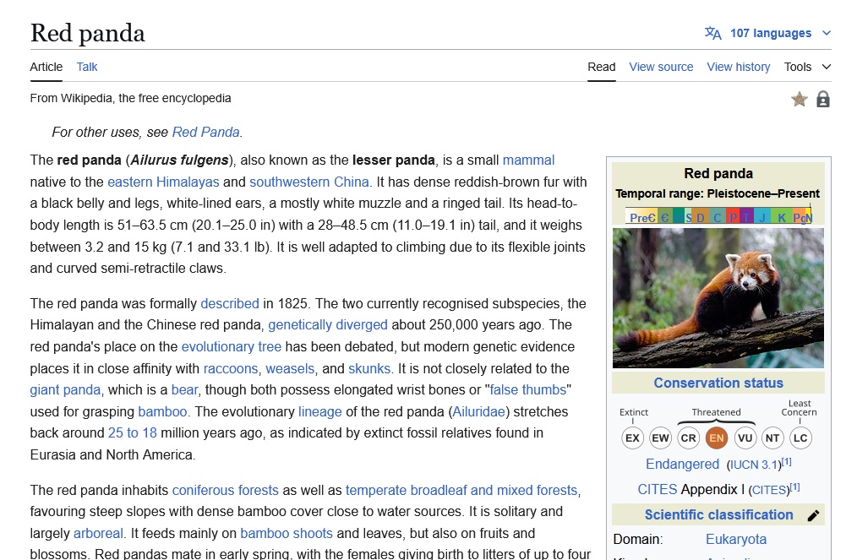Open the red panda infobox photo

click(718, 298)
